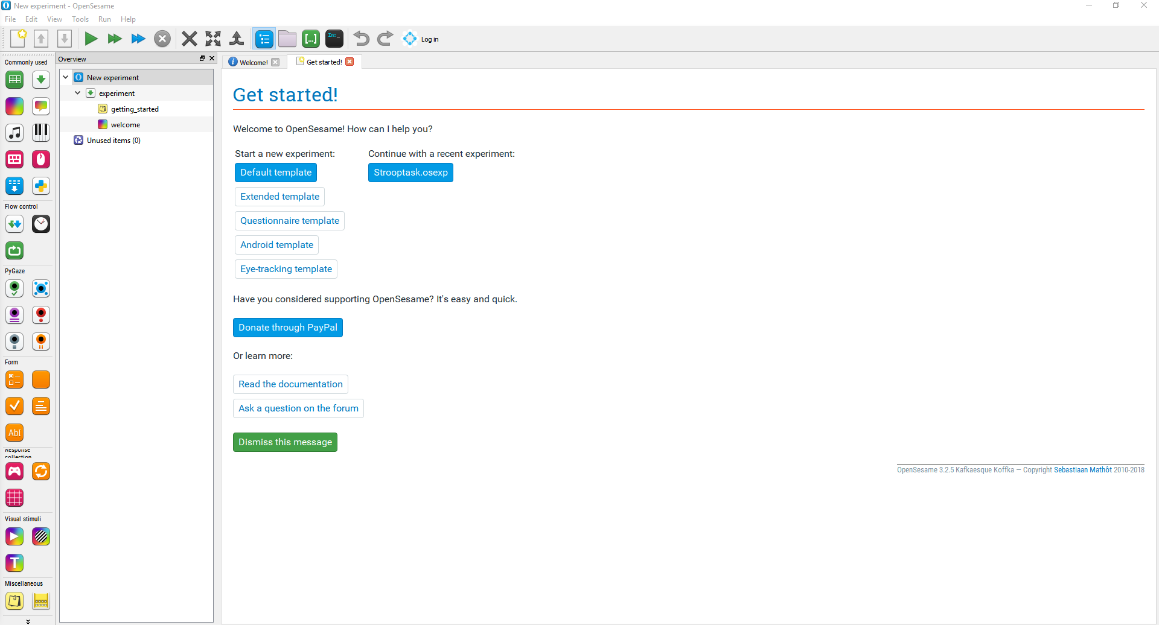This screenshot has width=1159, height=625.
Task: Select the form base item icon
Action: click(x=41, y=379)
